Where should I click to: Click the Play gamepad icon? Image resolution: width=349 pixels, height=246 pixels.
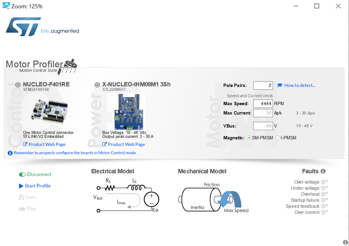tap(22, 209)
